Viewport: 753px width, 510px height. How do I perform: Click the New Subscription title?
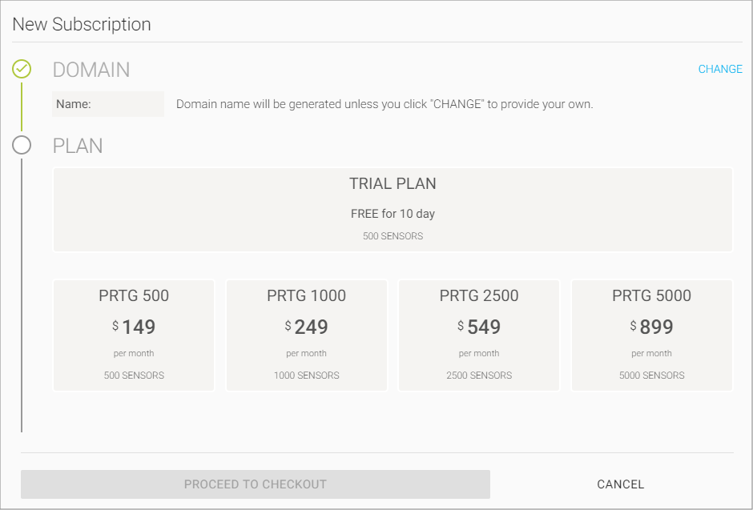coord(82,24)
